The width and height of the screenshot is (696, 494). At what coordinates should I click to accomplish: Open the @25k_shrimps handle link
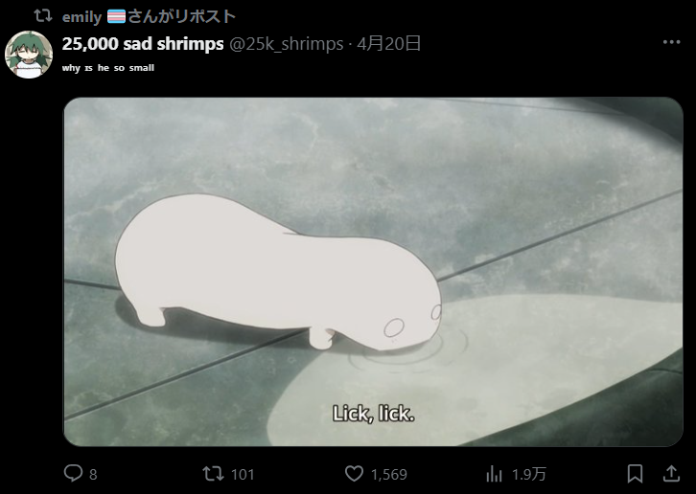click(x=287, y=43)
